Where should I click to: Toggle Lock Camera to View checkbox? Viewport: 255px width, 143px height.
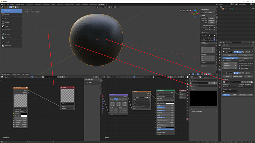click(214, 40)
